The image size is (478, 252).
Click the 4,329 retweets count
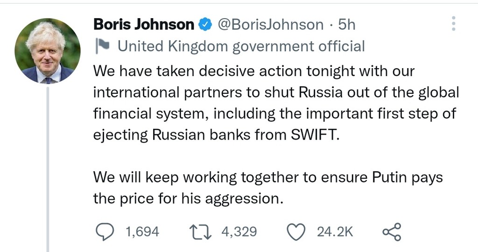239,231
